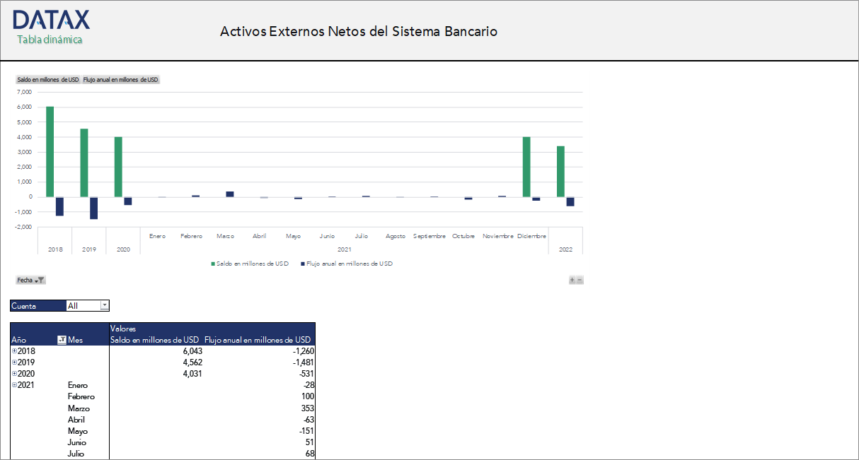
Task: Expand the 2020 year row
Action: coord(14,373)
